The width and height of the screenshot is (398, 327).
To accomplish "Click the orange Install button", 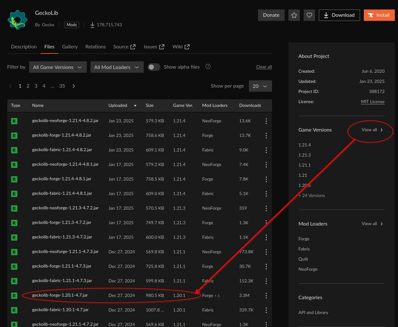I will coord(379,15).
